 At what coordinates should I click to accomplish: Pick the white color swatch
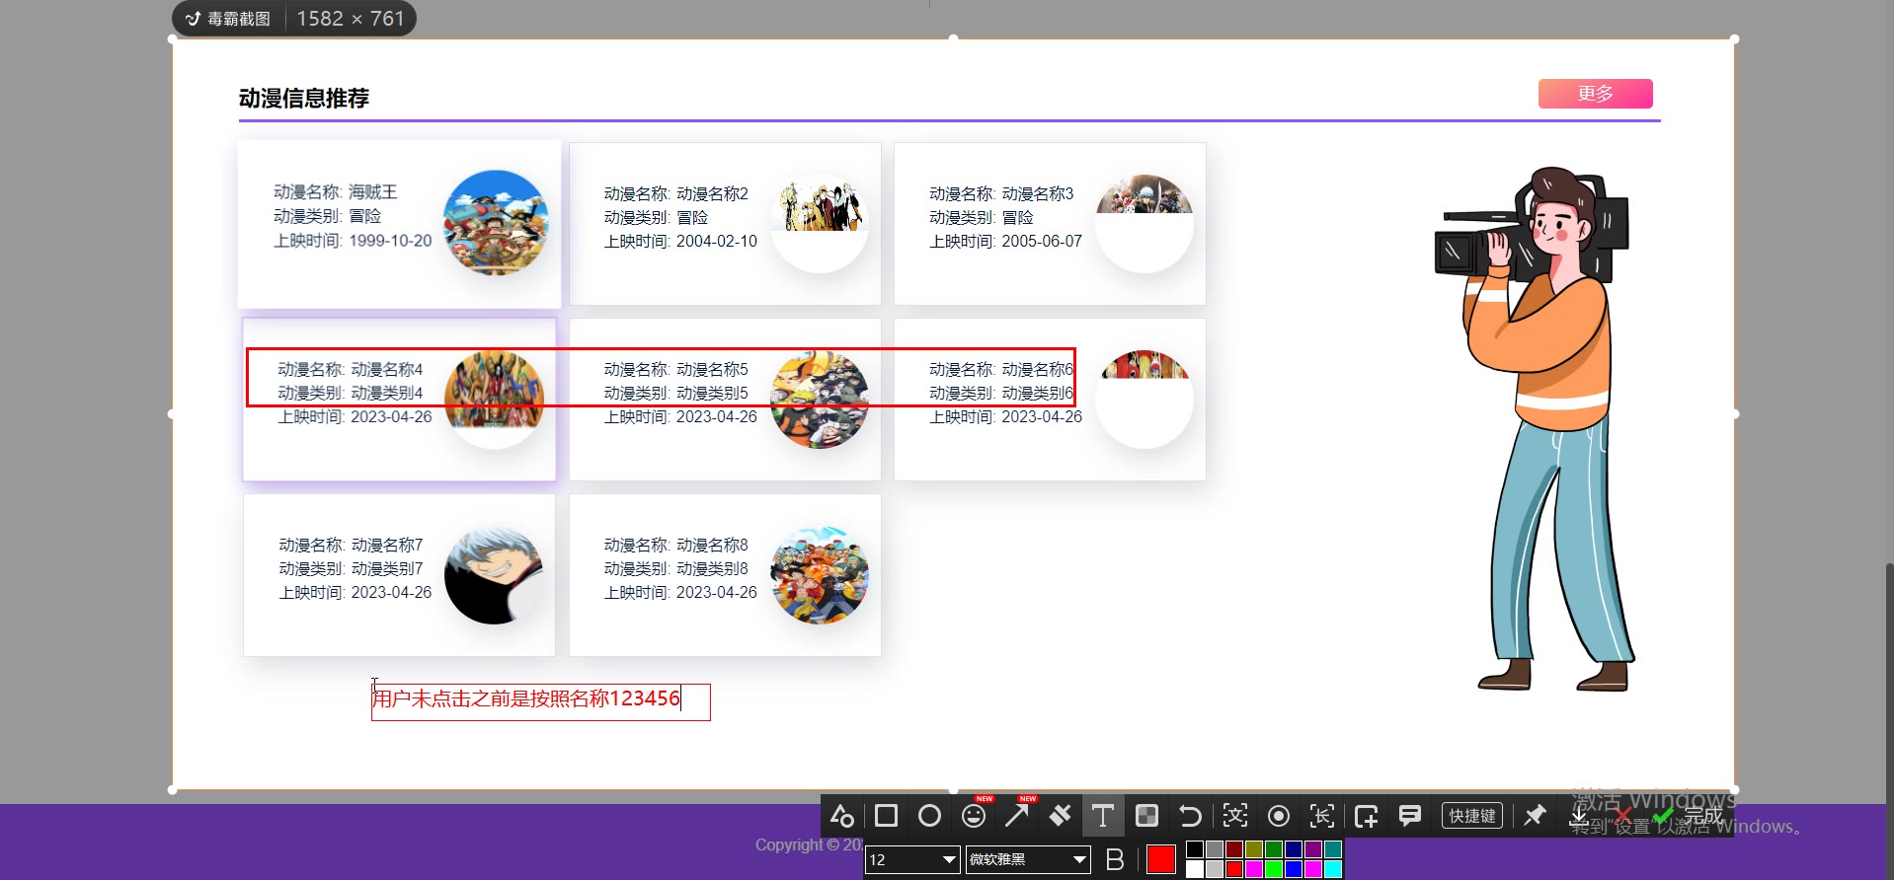coord(1195,869)
